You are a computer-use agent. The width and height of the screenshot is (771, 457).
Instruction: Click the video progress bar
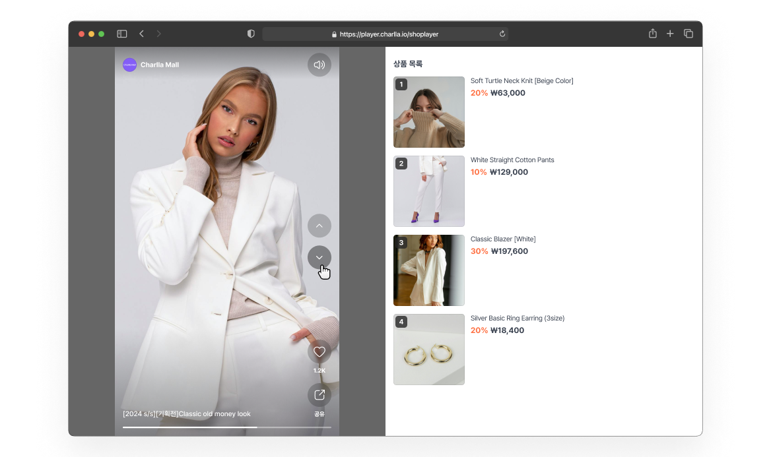[227, 427]
